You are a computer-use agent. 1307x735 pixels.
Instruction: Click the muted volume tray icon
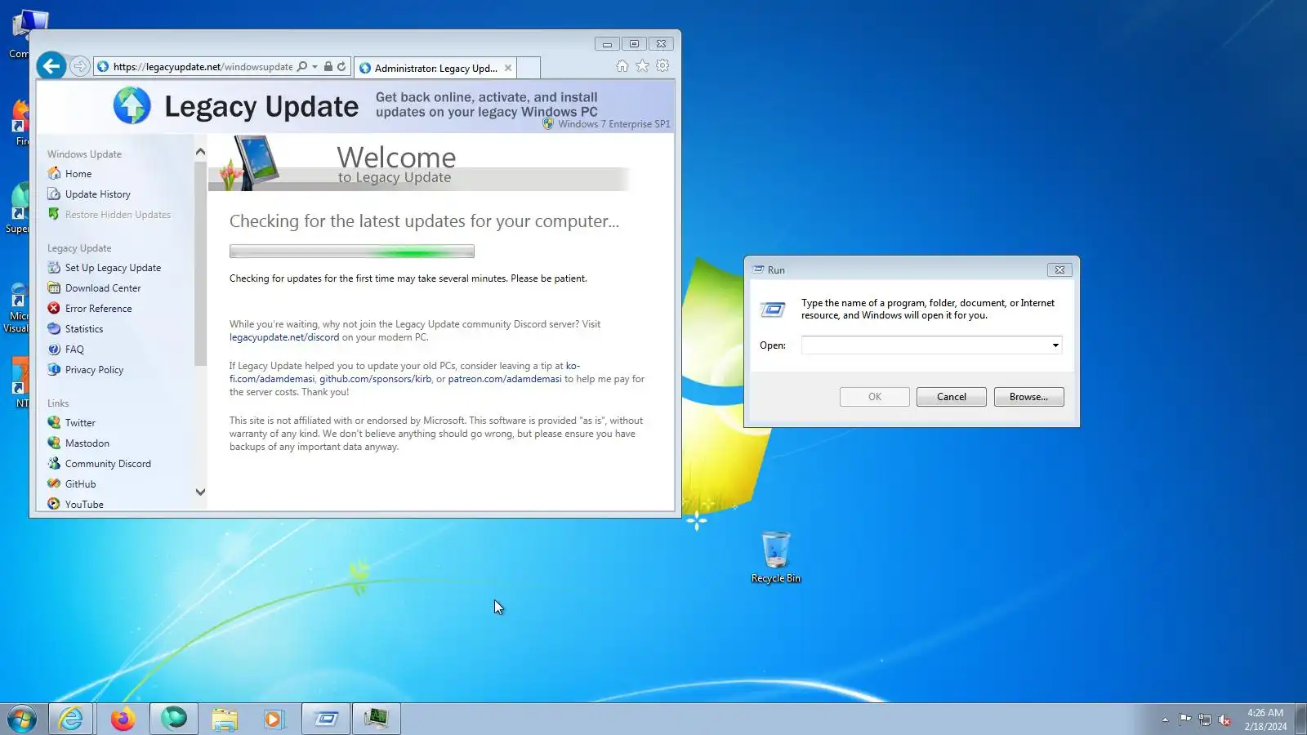click(1224, 719)
